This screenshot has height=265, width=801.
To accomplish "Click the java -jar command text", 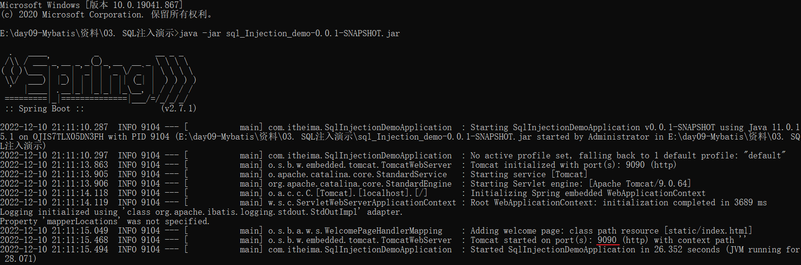I will [x=290, y=33].
